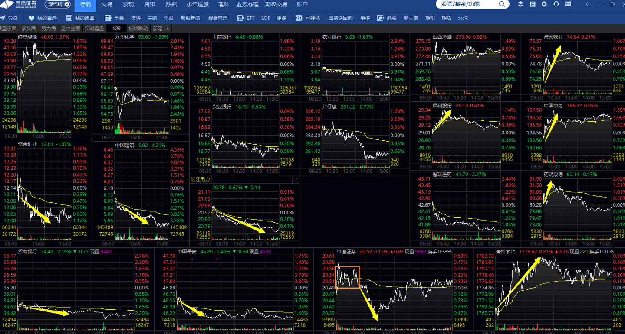The image size is (625, 334).
Task: Open the 个股 individual stocks view
Action: [168, 18]
